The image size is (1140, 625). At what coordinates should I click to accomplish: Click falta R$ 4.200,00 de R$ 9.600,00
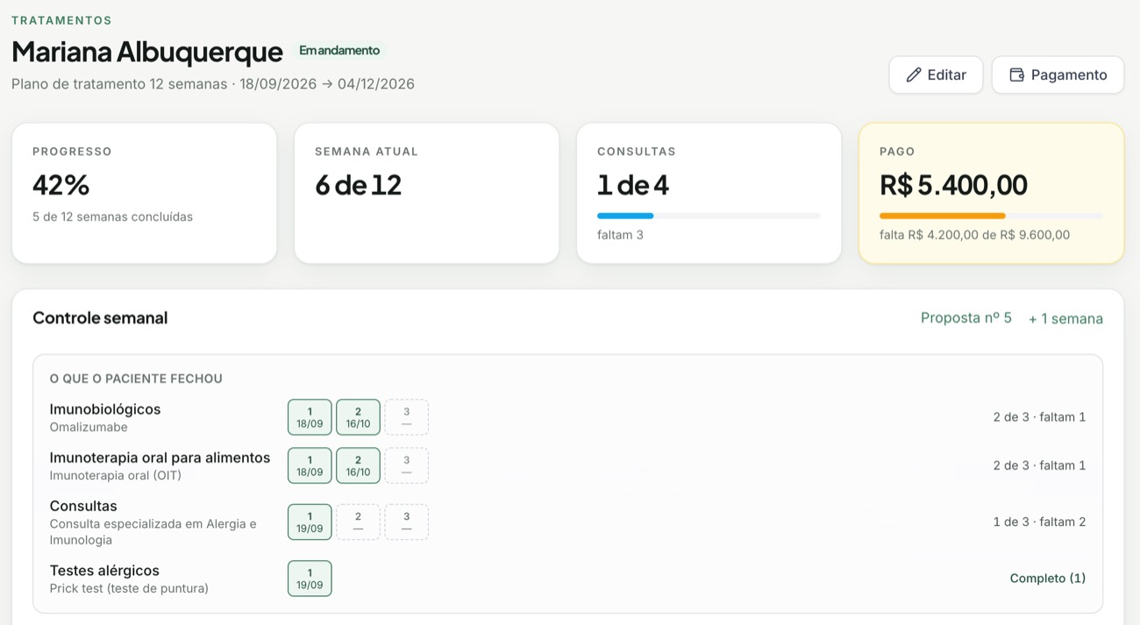[974, 235]
